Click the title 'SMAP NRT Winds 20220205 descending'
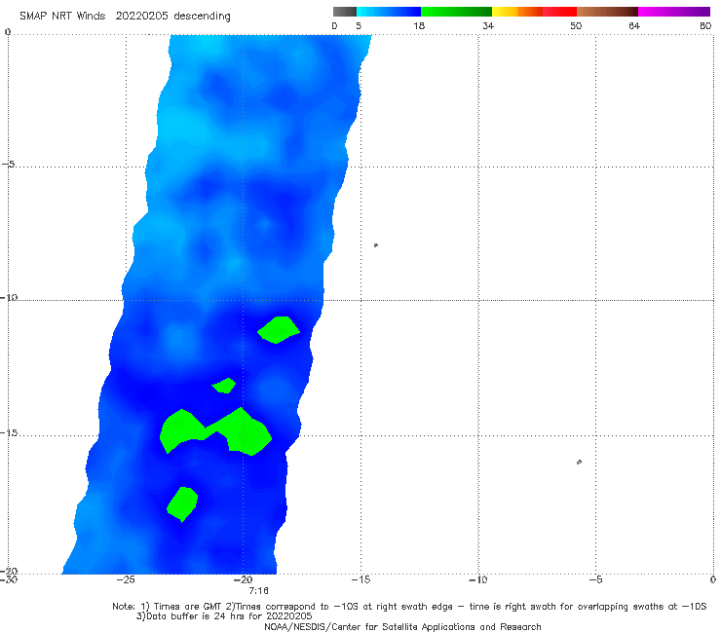721x633 pixels. [125, 17]
